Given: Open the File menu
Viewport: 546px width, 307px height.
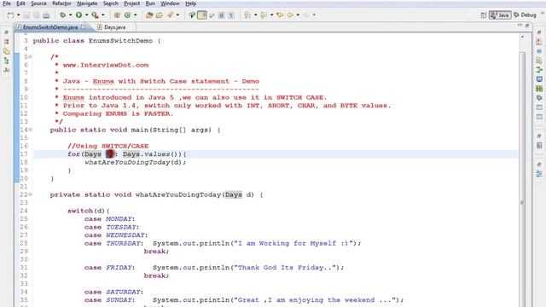Looking at the screenshot, I should pos(7,3).
